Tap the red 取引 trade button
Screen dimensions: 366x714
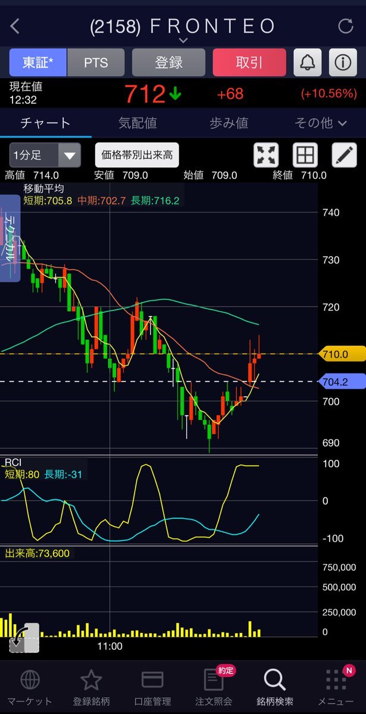(249, 62)
